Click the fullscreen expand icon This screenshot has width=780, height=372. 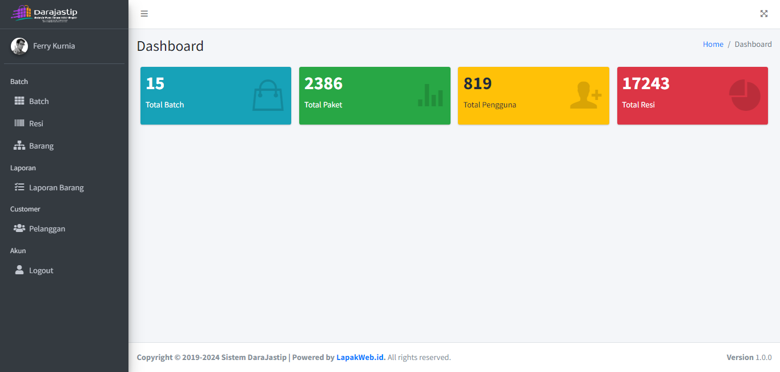click(x=764, y=14)
